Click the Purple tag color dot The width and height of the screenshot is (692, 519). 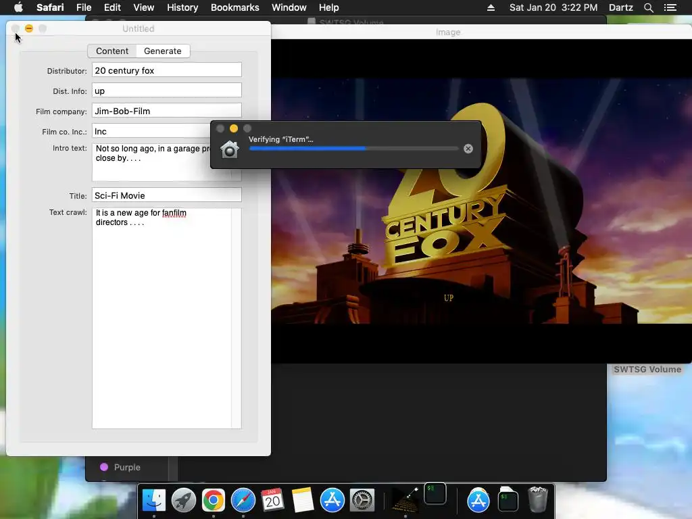pos(104,467)
